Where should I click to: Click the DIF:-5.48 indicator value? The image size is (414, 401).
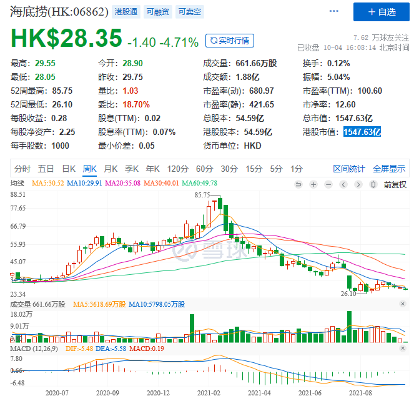coord(79,349)
